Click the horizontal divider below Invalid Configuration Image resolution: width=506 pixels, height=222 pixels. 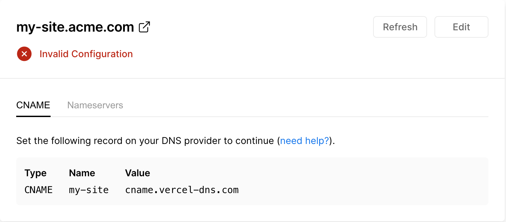pos(253,78)
